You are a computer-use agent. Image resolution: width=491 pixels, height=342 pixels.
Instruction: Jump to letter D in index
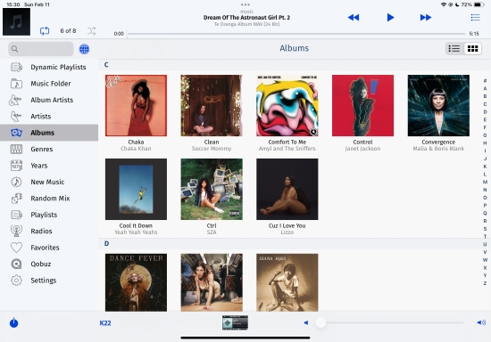[x=485, y=112]
